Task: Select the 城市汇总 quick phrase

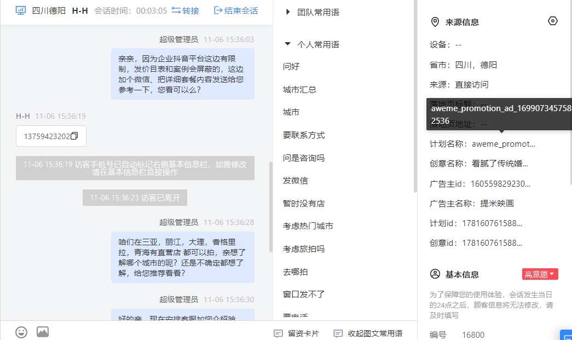Action: tap(299, 89)
